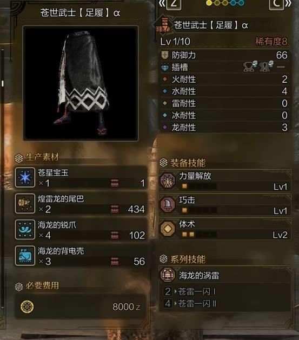Select the first decoration slot icon
Viewport: 299px width, 340px height.
coord(250,66)
